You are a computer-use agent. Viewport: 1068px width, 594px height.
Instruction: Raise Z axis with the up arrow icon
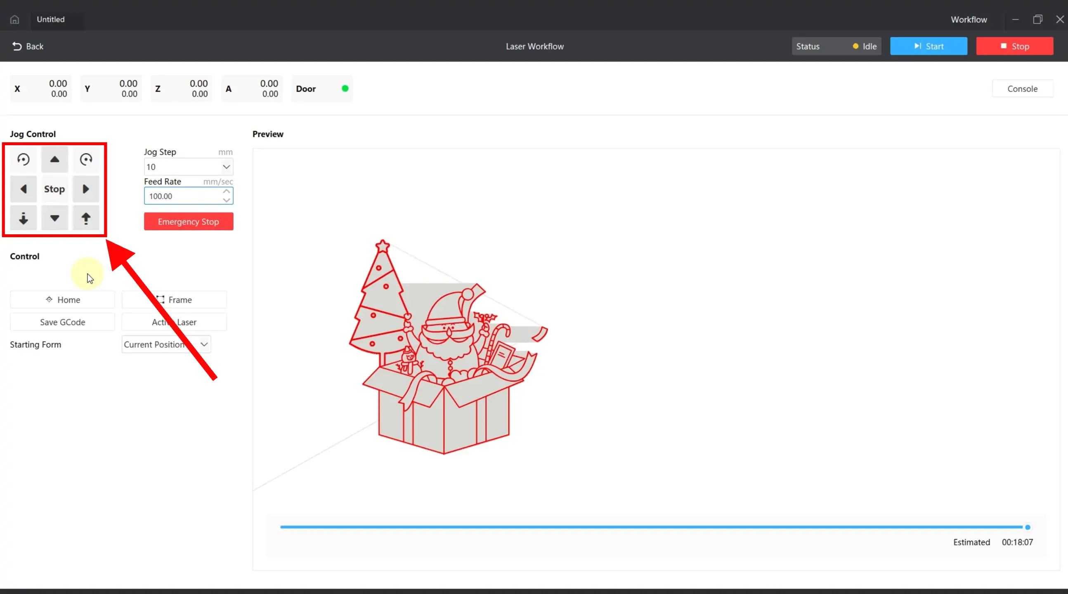point(86,218)
